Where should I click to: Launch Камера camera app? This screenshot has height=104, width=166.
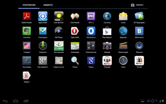point(107,46)
